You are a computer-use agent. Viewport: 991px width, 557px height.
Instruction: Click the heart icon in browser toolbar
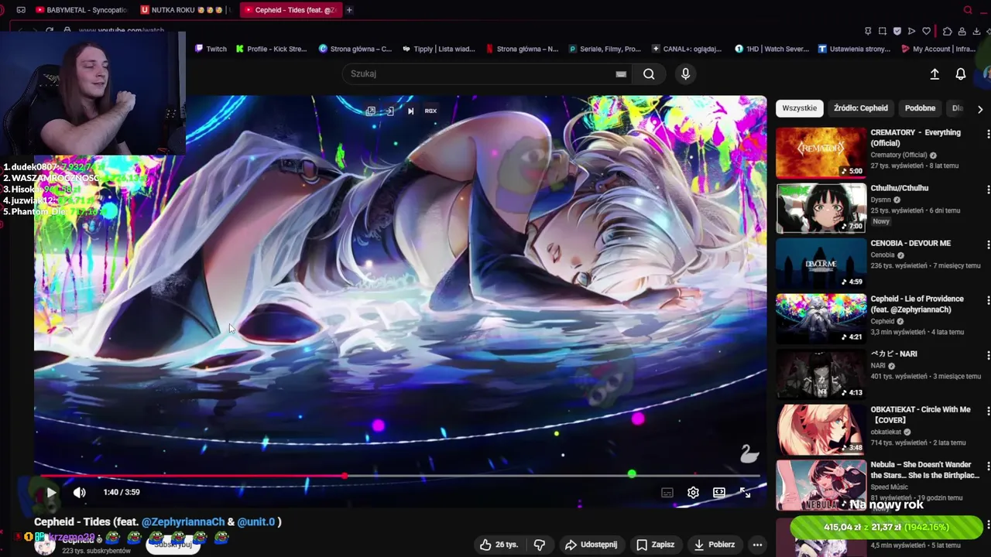(x=926, y=31)
